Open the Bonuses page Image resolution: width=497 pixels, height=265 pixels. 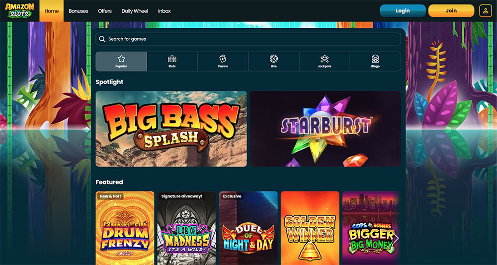tap(79, 11)
